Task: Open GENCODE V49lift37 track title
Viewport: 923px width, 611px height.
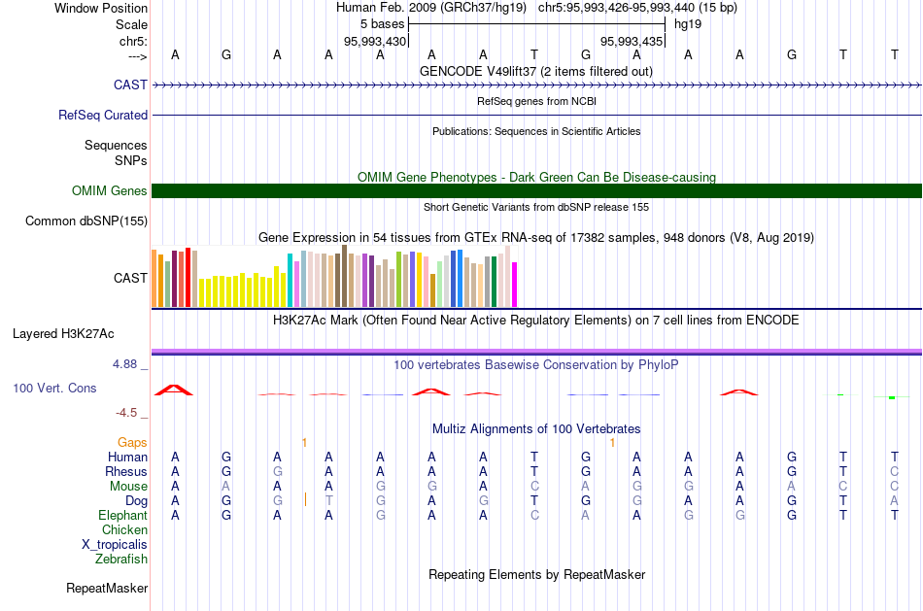Action: click(x=535, y=71)
